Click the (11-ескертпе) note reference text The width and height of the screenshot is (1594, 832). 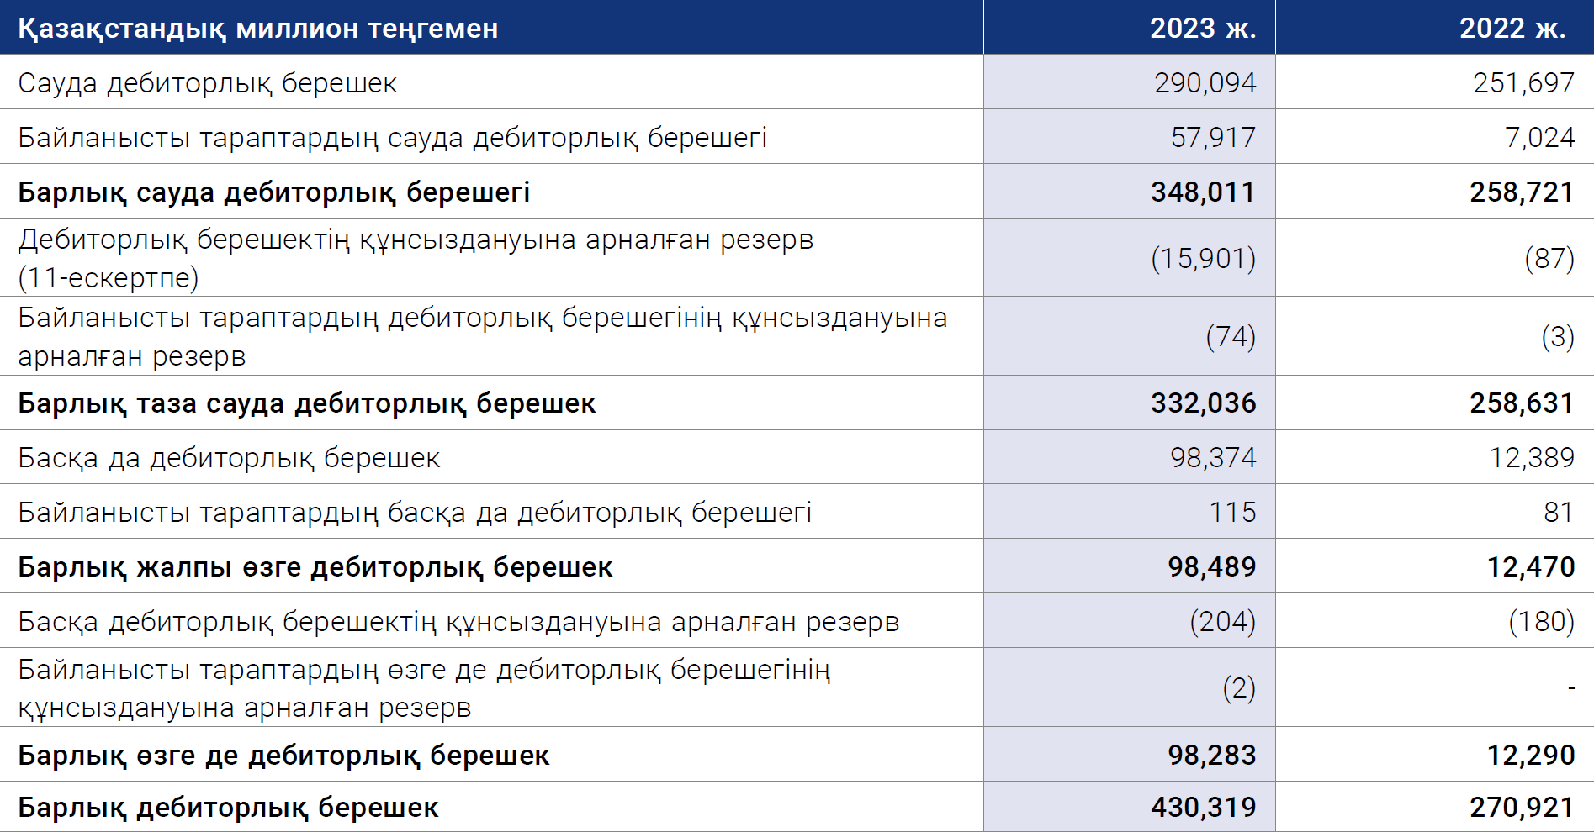click(x=109, y=277)
